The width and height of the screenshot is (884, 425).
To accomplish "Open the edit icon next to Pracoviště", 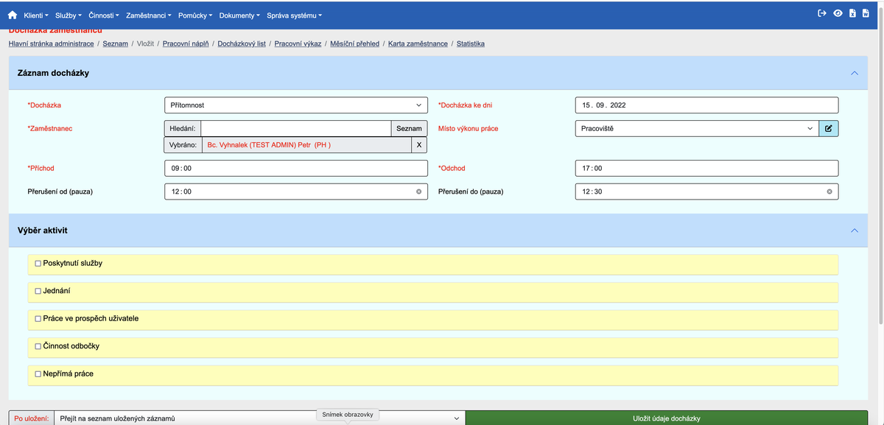I will coord(829,128).
